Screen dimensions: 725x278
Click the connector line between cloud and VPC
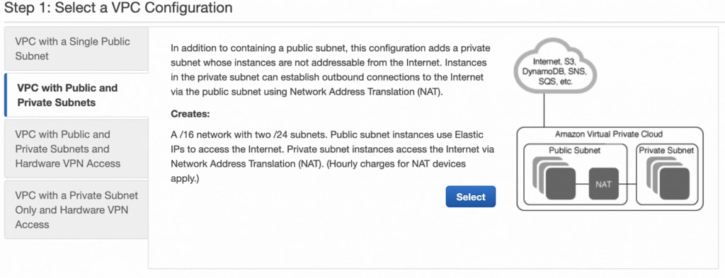coord(544,111)
